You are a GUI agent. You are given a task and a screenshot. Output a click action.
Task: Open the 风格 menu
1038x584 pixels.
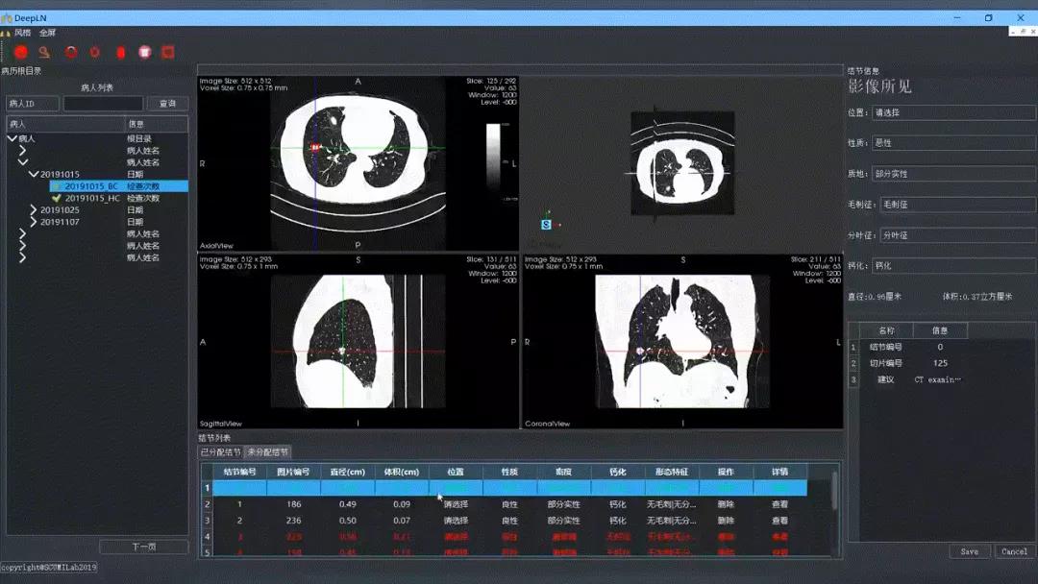(22, 33)
